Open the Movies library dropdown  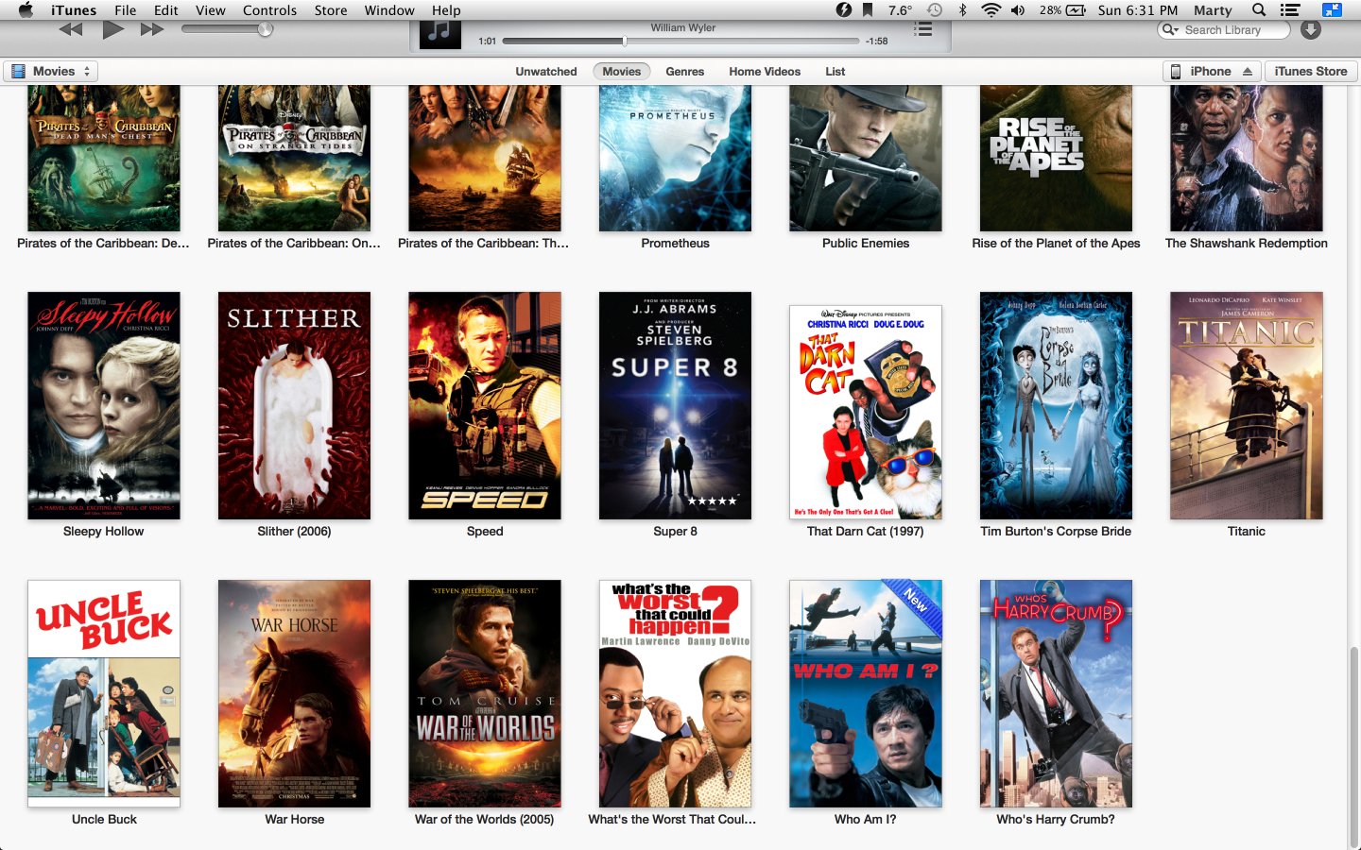(51, 72)
